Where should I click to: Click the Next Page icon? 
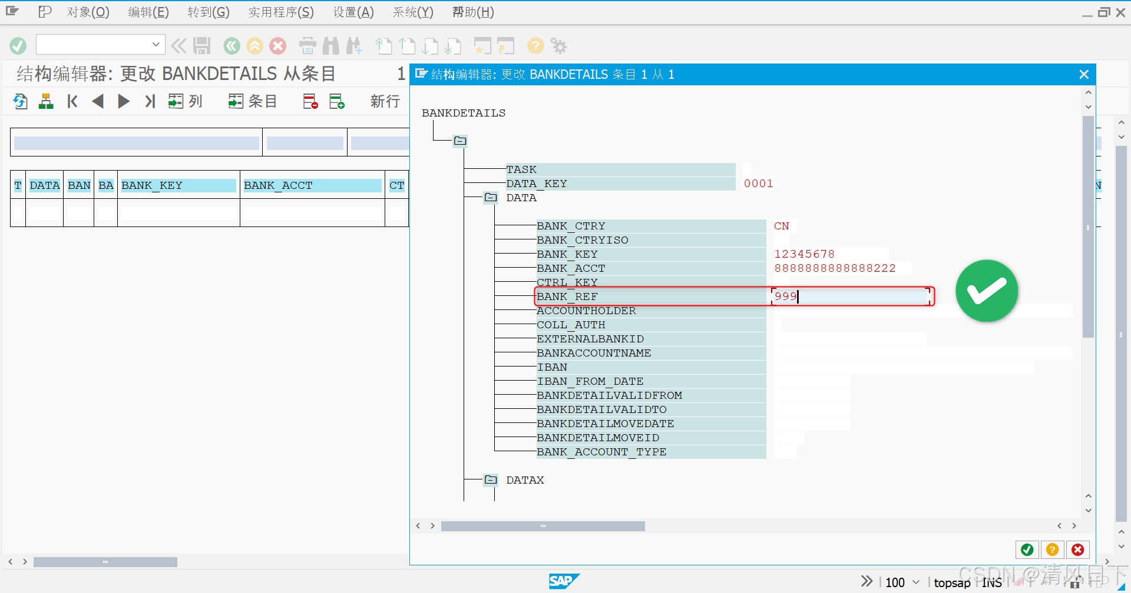coord(431,46)
